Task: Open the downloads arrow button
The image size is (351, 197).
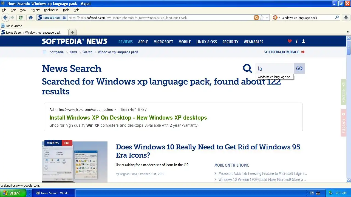Action: [346, 18]
